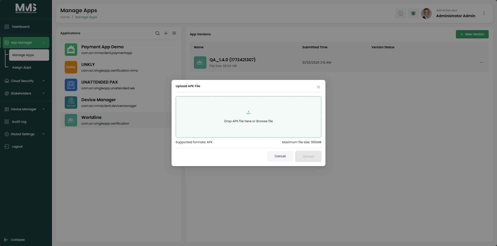Click 31/03/2026 3:12 AM timestamp
Image resolution: width=497 pixels, height=246 pixels.
point(317,63)
